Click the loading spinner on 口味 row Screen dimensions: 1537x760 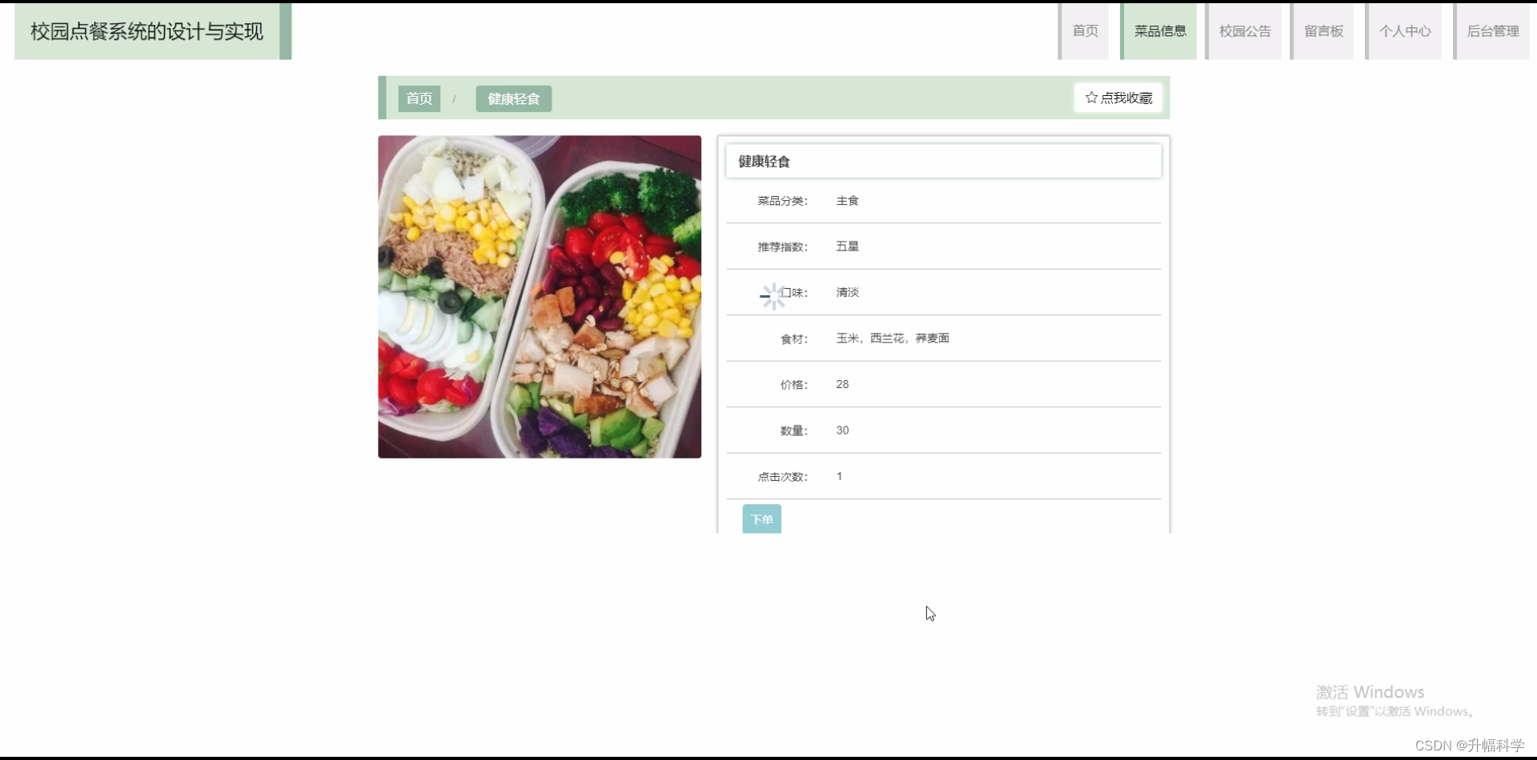[x=773, y=294]
